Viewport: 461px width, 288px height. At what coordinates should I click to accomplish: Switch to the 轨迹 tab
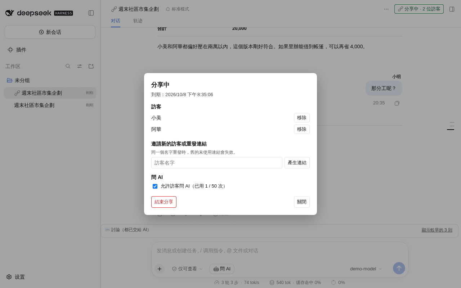click(138, 21)
